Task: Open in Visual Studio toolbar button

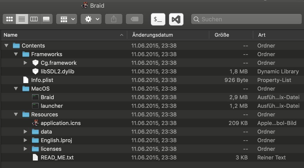Action: tap(176, 19)
